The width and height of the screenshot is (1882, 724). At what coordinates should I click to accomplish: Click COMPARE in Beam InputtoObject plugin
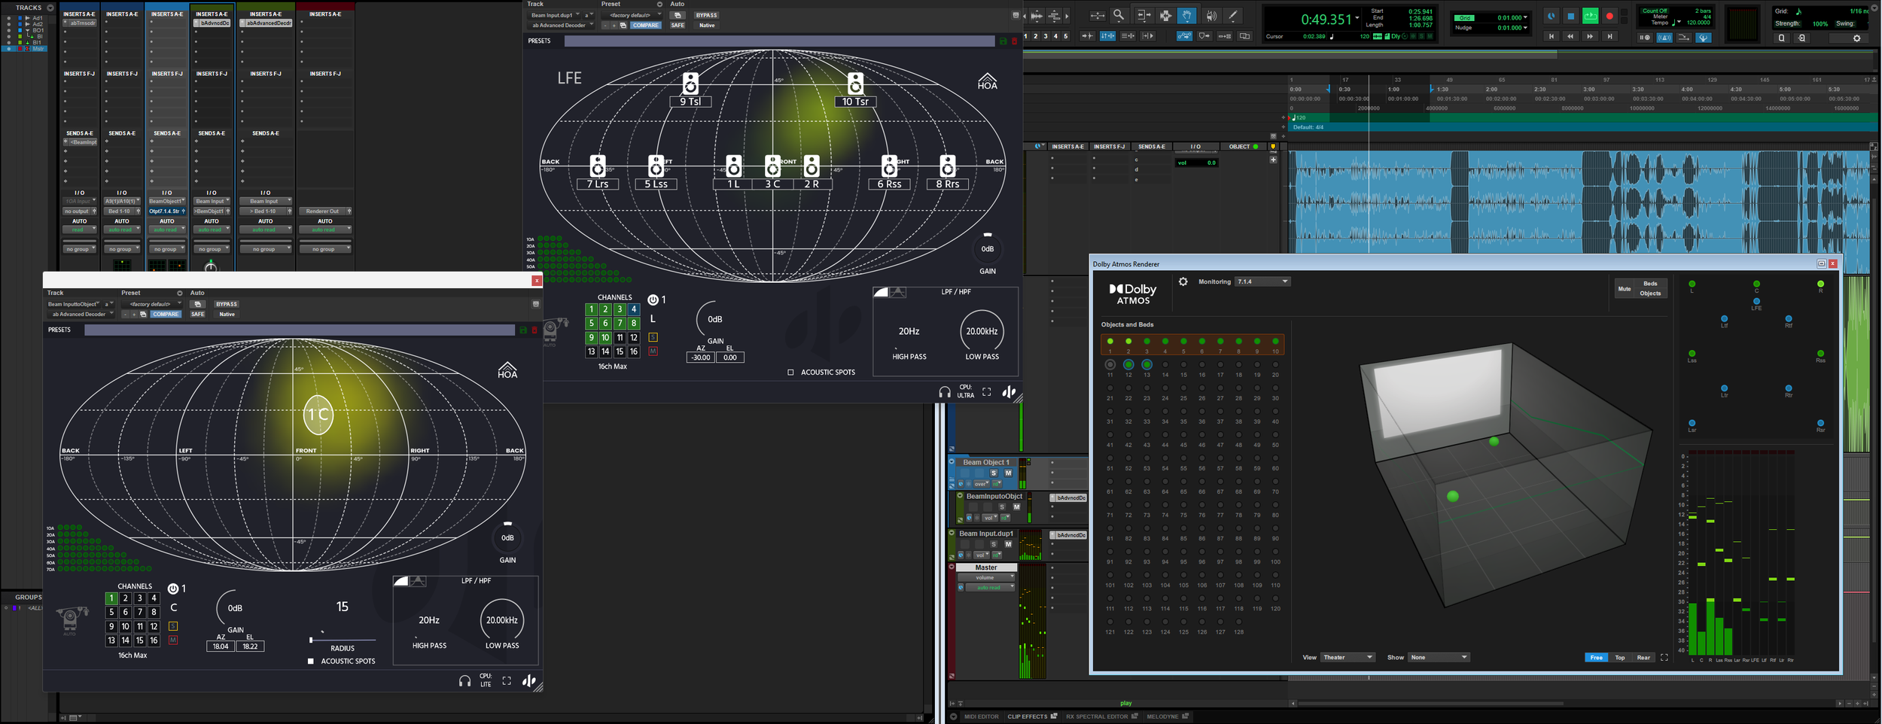click(166, 314)
